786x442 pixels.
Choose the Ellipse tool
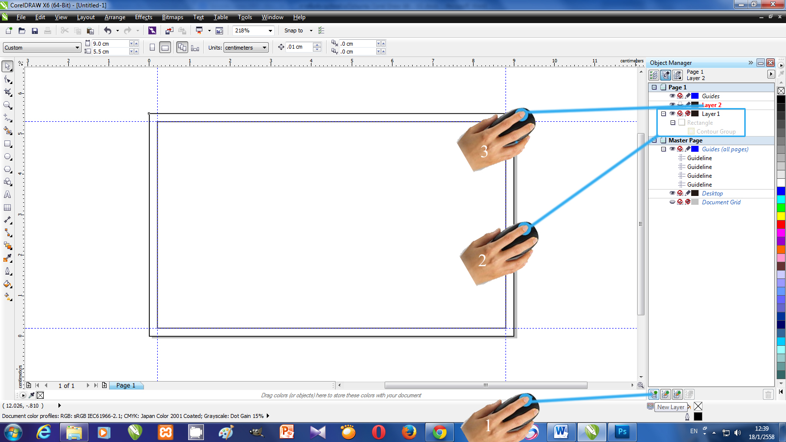pos(8,157)
